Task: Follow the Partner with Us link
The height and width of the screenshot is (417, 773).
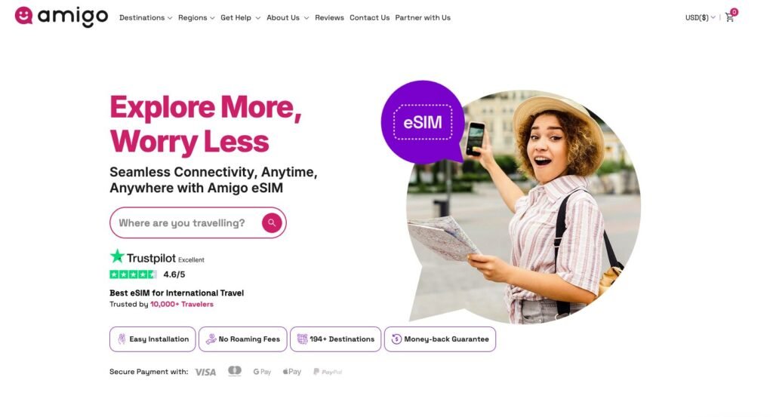Action: [423, 18]
